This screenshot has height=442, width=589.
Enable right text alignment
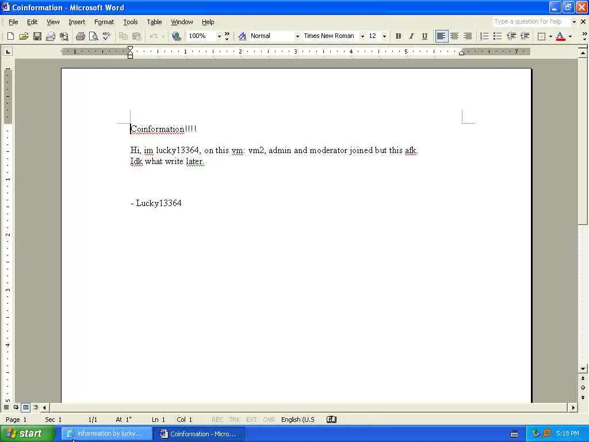[x=468, y=36]
